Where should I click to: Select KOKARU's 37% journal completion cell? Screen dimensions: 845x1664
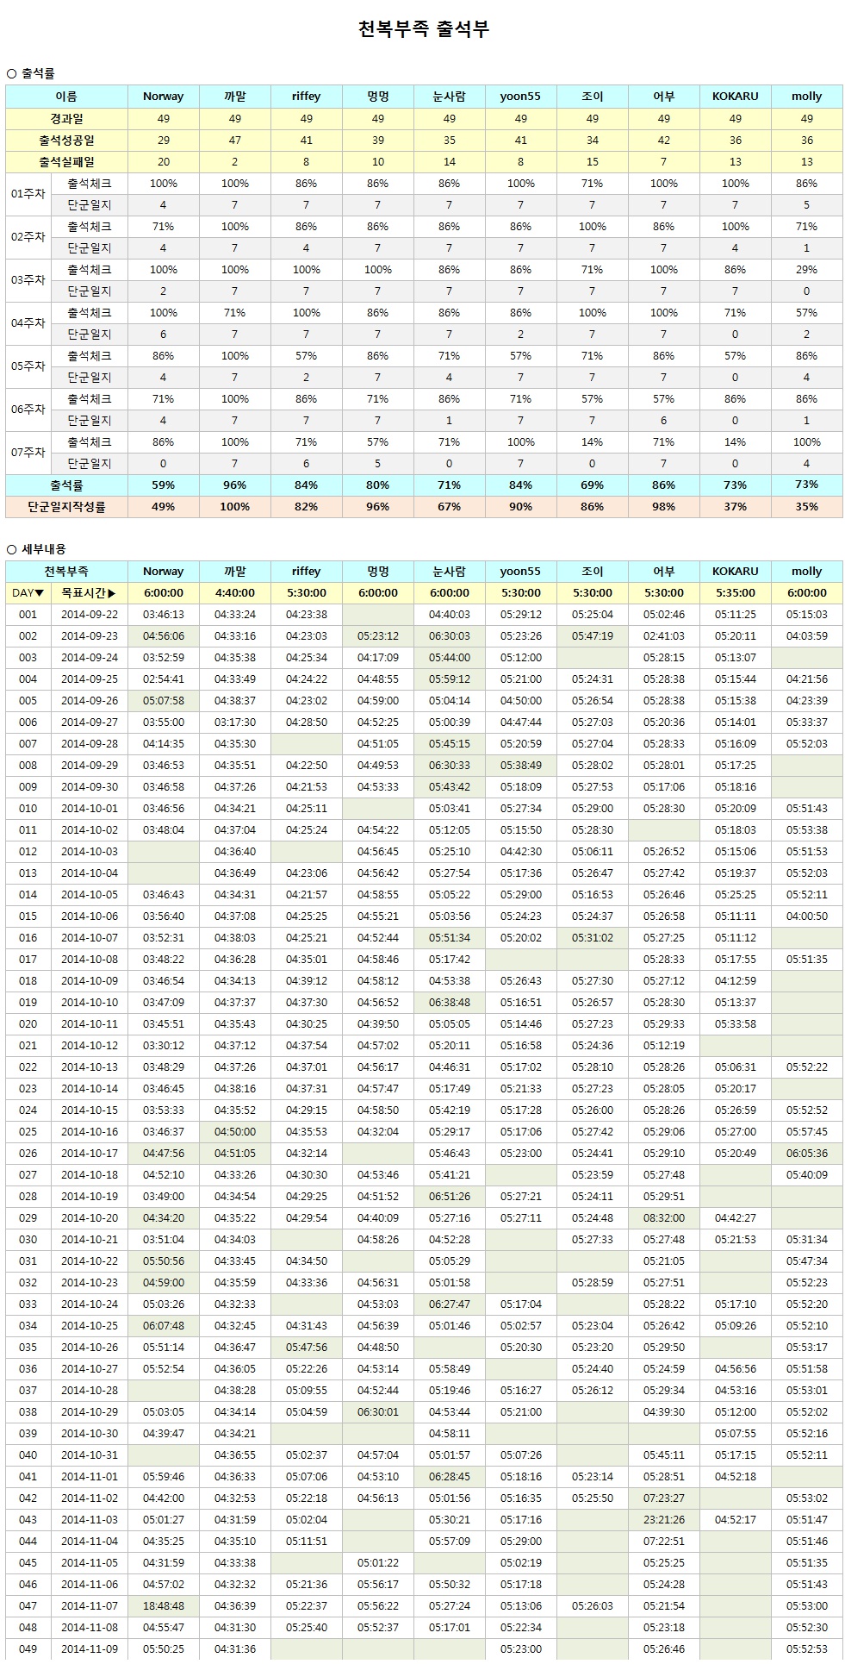pos(735,507)
